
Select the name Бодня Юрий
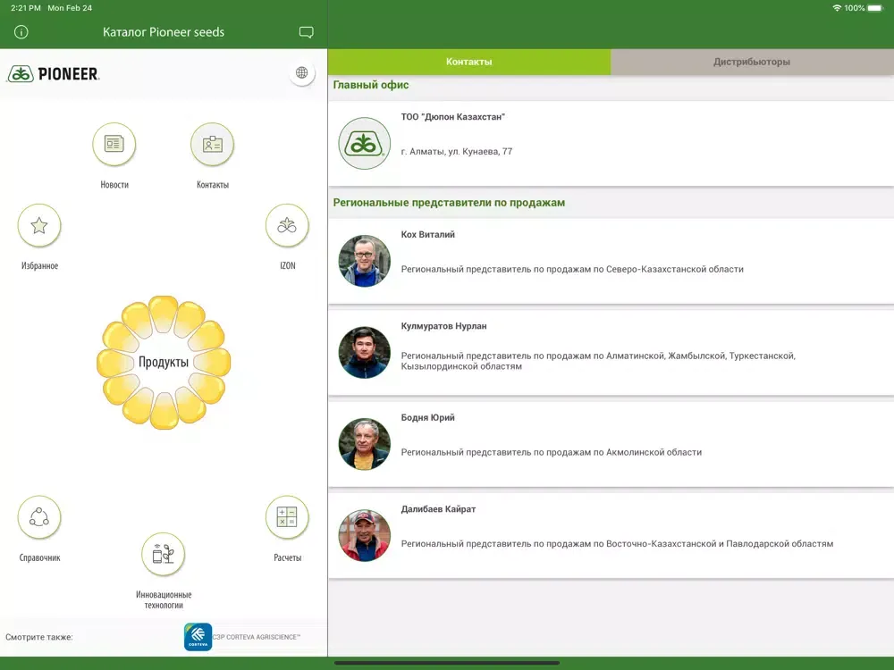(427, 417)
